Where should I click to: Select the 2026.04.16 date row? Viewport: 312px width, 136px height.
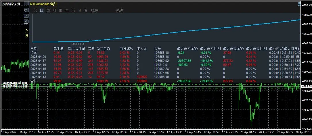click(38, 65)
